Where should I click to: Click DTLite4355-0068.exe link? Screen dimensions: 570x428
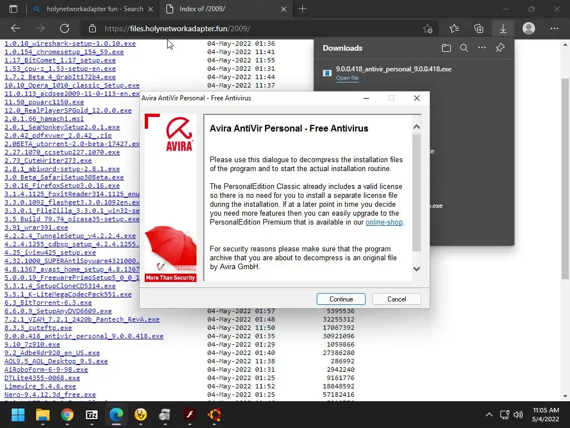(42, 378)
